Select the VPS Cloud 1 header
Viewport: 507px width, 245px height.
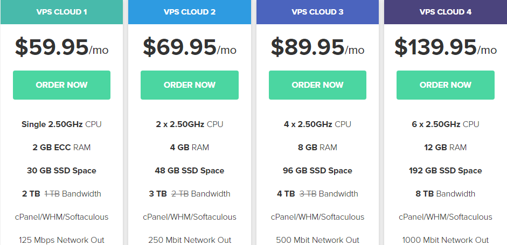(61, 12)
